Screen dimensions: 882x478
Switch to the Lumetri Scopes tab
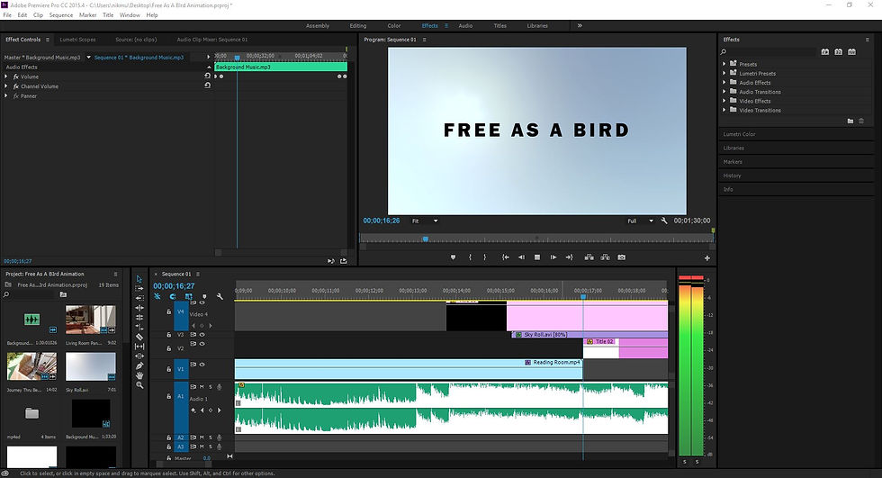click(77, 40)
